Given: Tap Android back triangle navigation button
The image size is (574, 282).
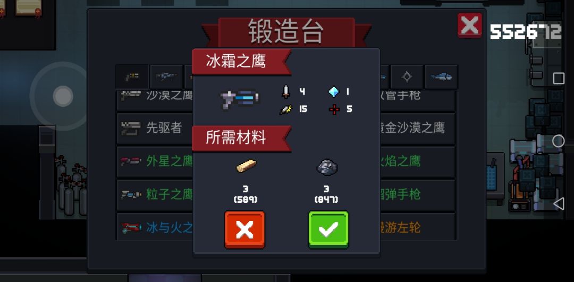Looking at the screenshot, I should [558, 204].
